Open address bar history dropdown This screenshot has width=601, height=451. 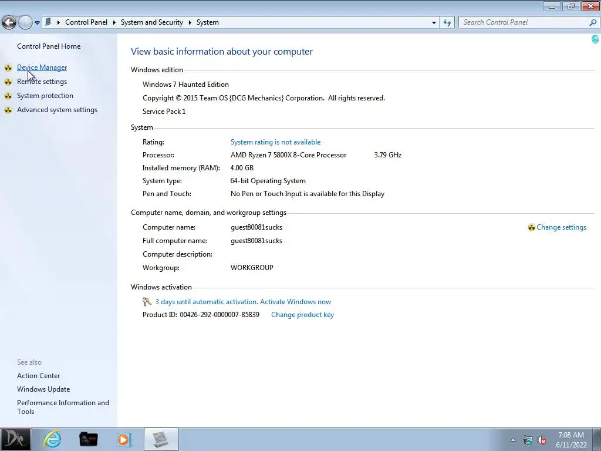pos(434,23)
